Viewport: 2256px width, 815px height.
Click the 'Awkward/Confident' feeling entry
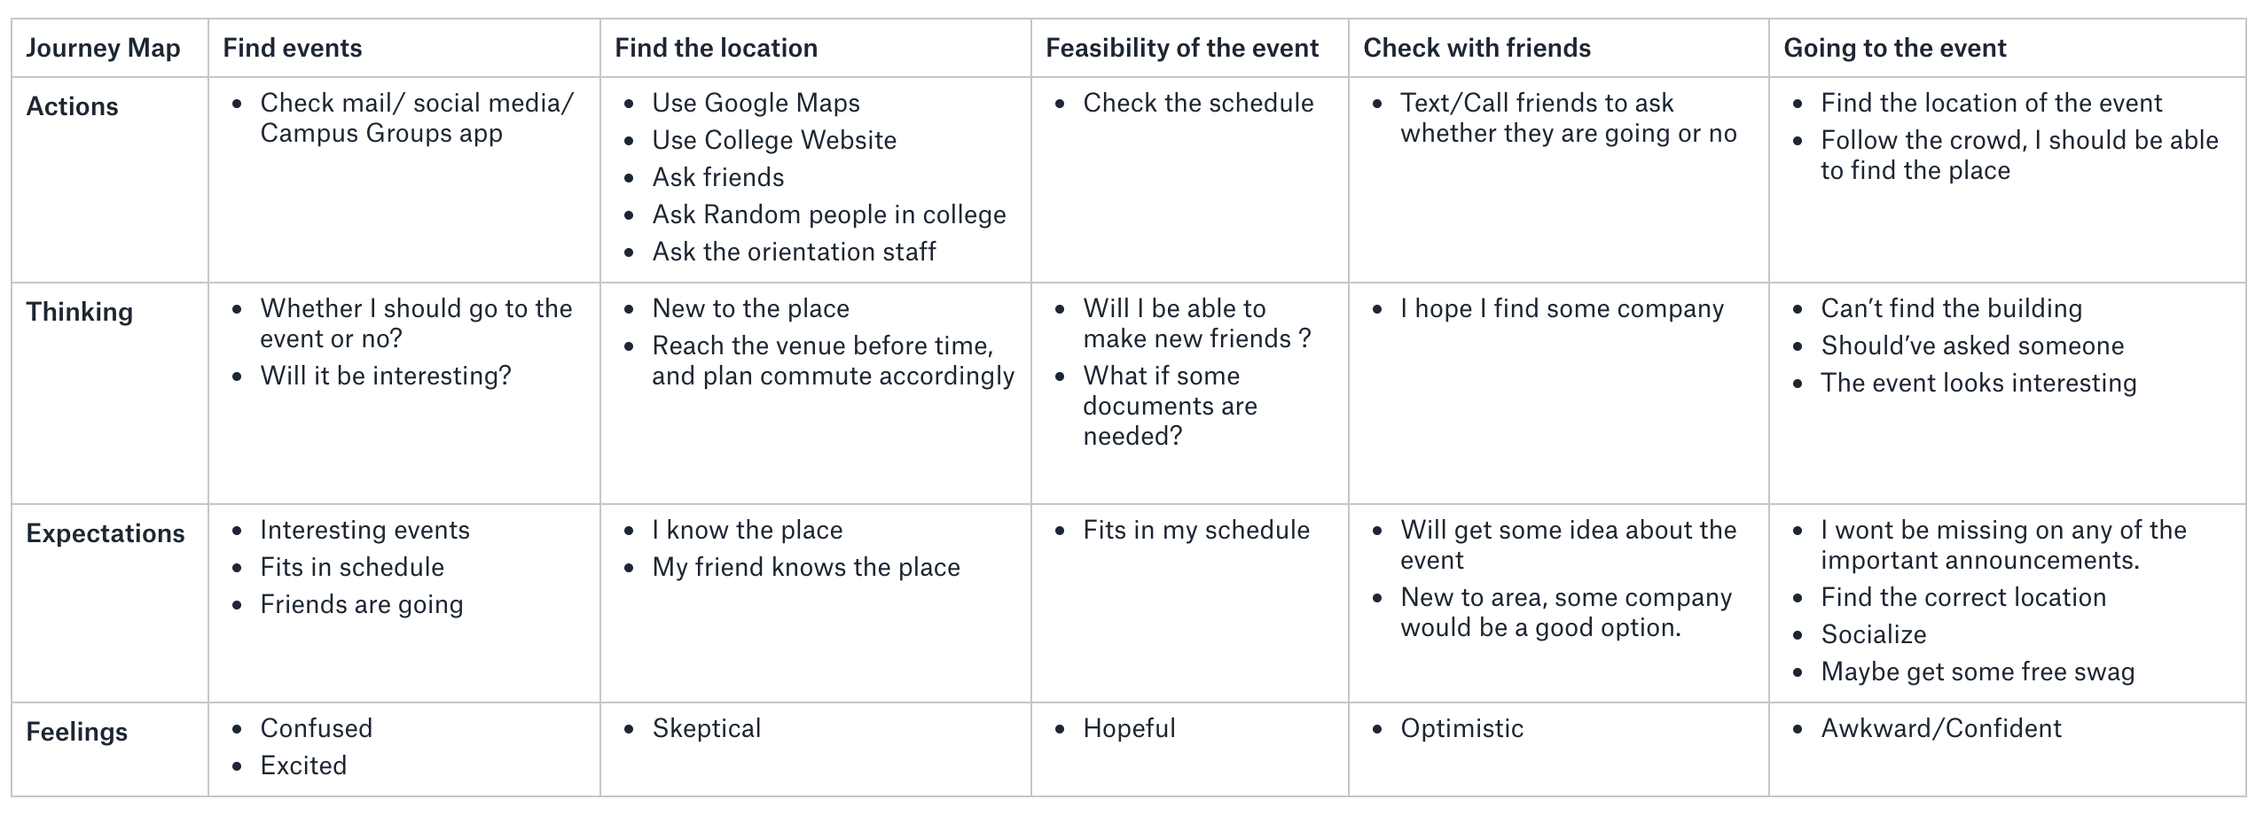click(1941, 728)
